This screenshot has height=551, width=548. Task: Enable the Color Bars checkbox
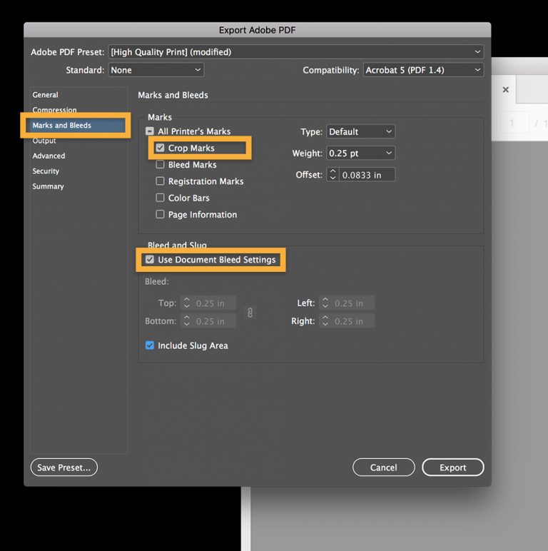coord(160,198)
